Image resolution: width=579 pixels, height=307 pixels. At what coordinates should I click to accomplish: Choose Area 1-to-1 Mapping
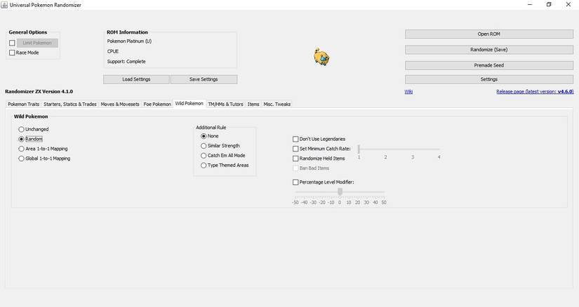22,149
